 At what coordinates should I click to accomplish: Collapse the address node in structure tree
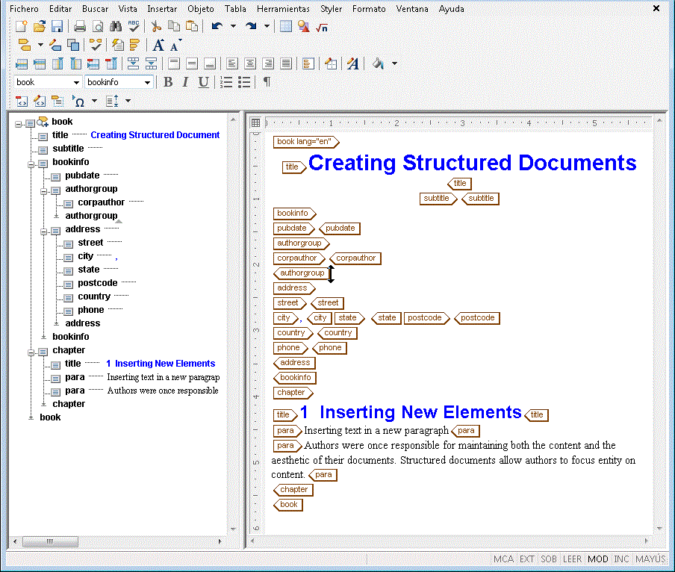click(43, 231)
